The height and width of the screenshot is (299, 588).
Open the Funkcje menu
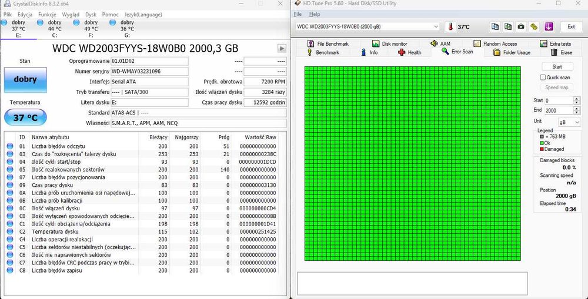(47, 15)
